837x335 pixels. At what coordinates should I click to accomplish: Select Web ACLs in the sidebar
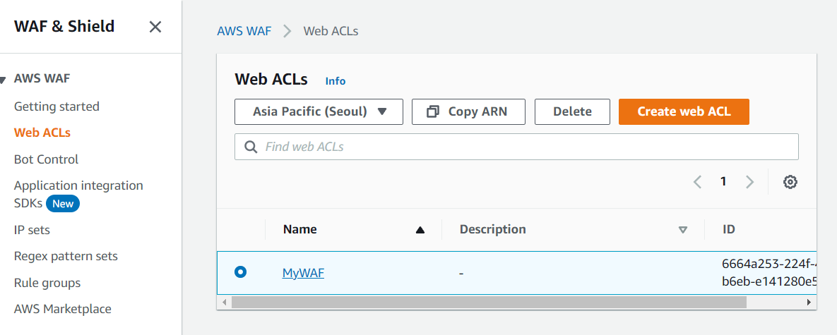(x=42, y=133)
